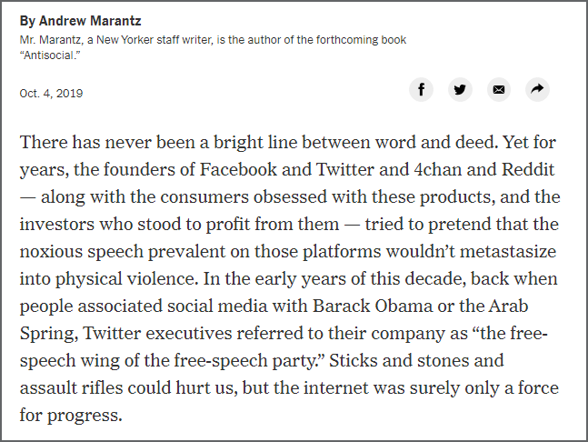Click "There has never been" opening sentence
This screenshot has height=442, width=588.
point(107,142)
